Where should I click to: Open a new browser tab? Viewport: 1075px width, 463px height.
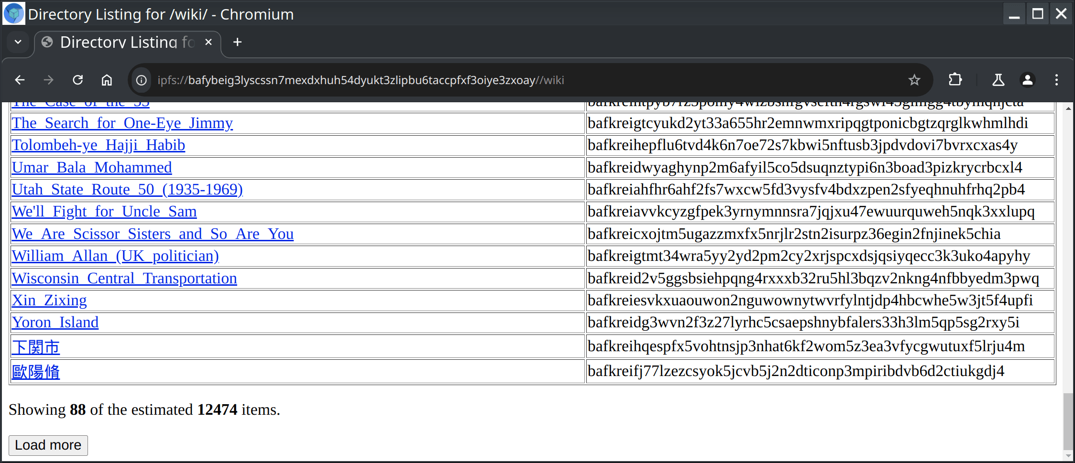coord(237,42)
